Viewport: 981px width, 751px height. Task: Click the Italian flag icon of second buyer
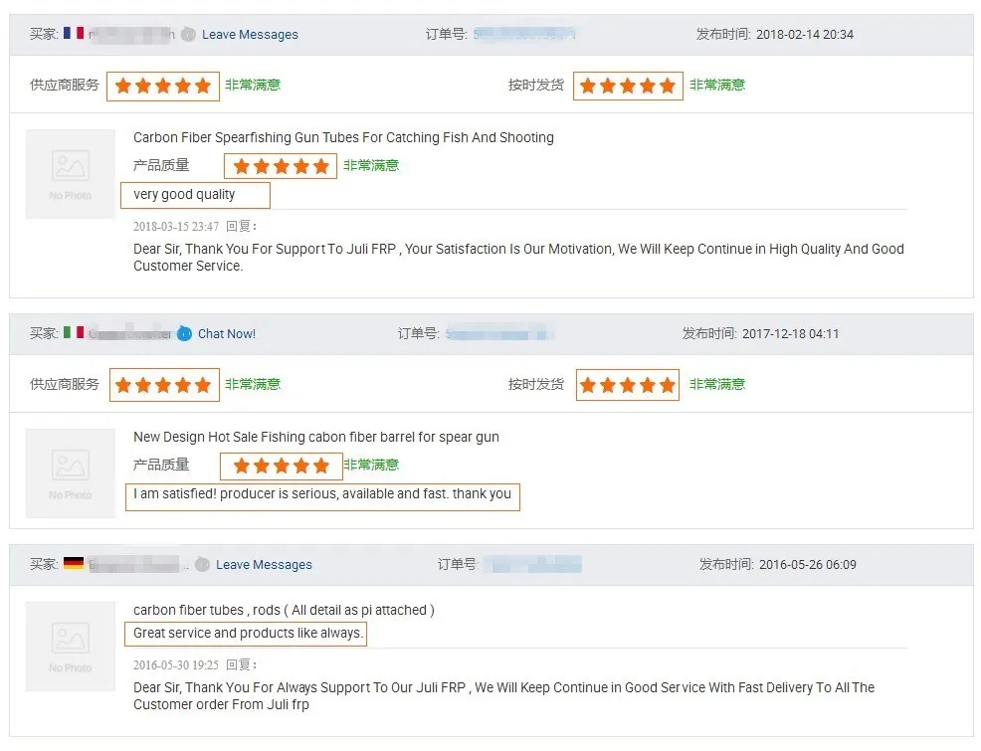point(74,332)
